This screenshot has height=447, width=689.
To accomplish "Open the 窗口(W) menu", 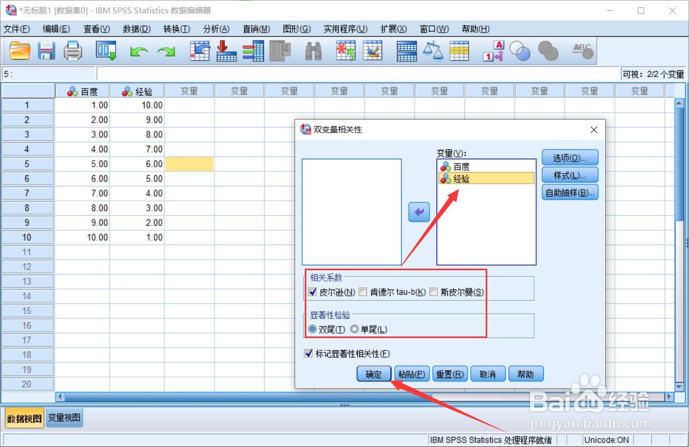I will coord(434,29).
